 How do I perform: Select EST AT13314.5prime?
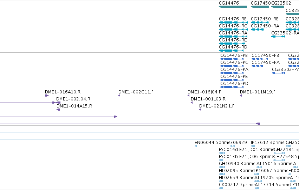point(272,185)
